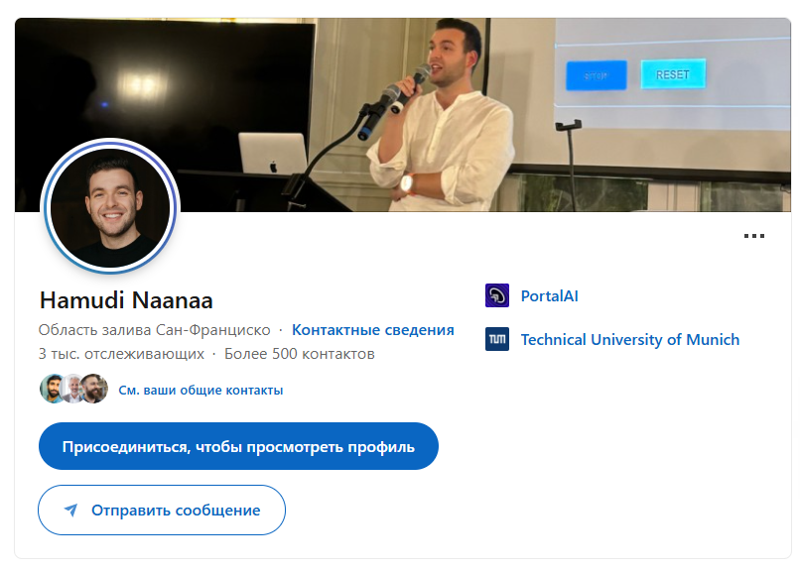
Task: Click Присоединиться, чтобы просмотреть профиль button
Action: 238,446
